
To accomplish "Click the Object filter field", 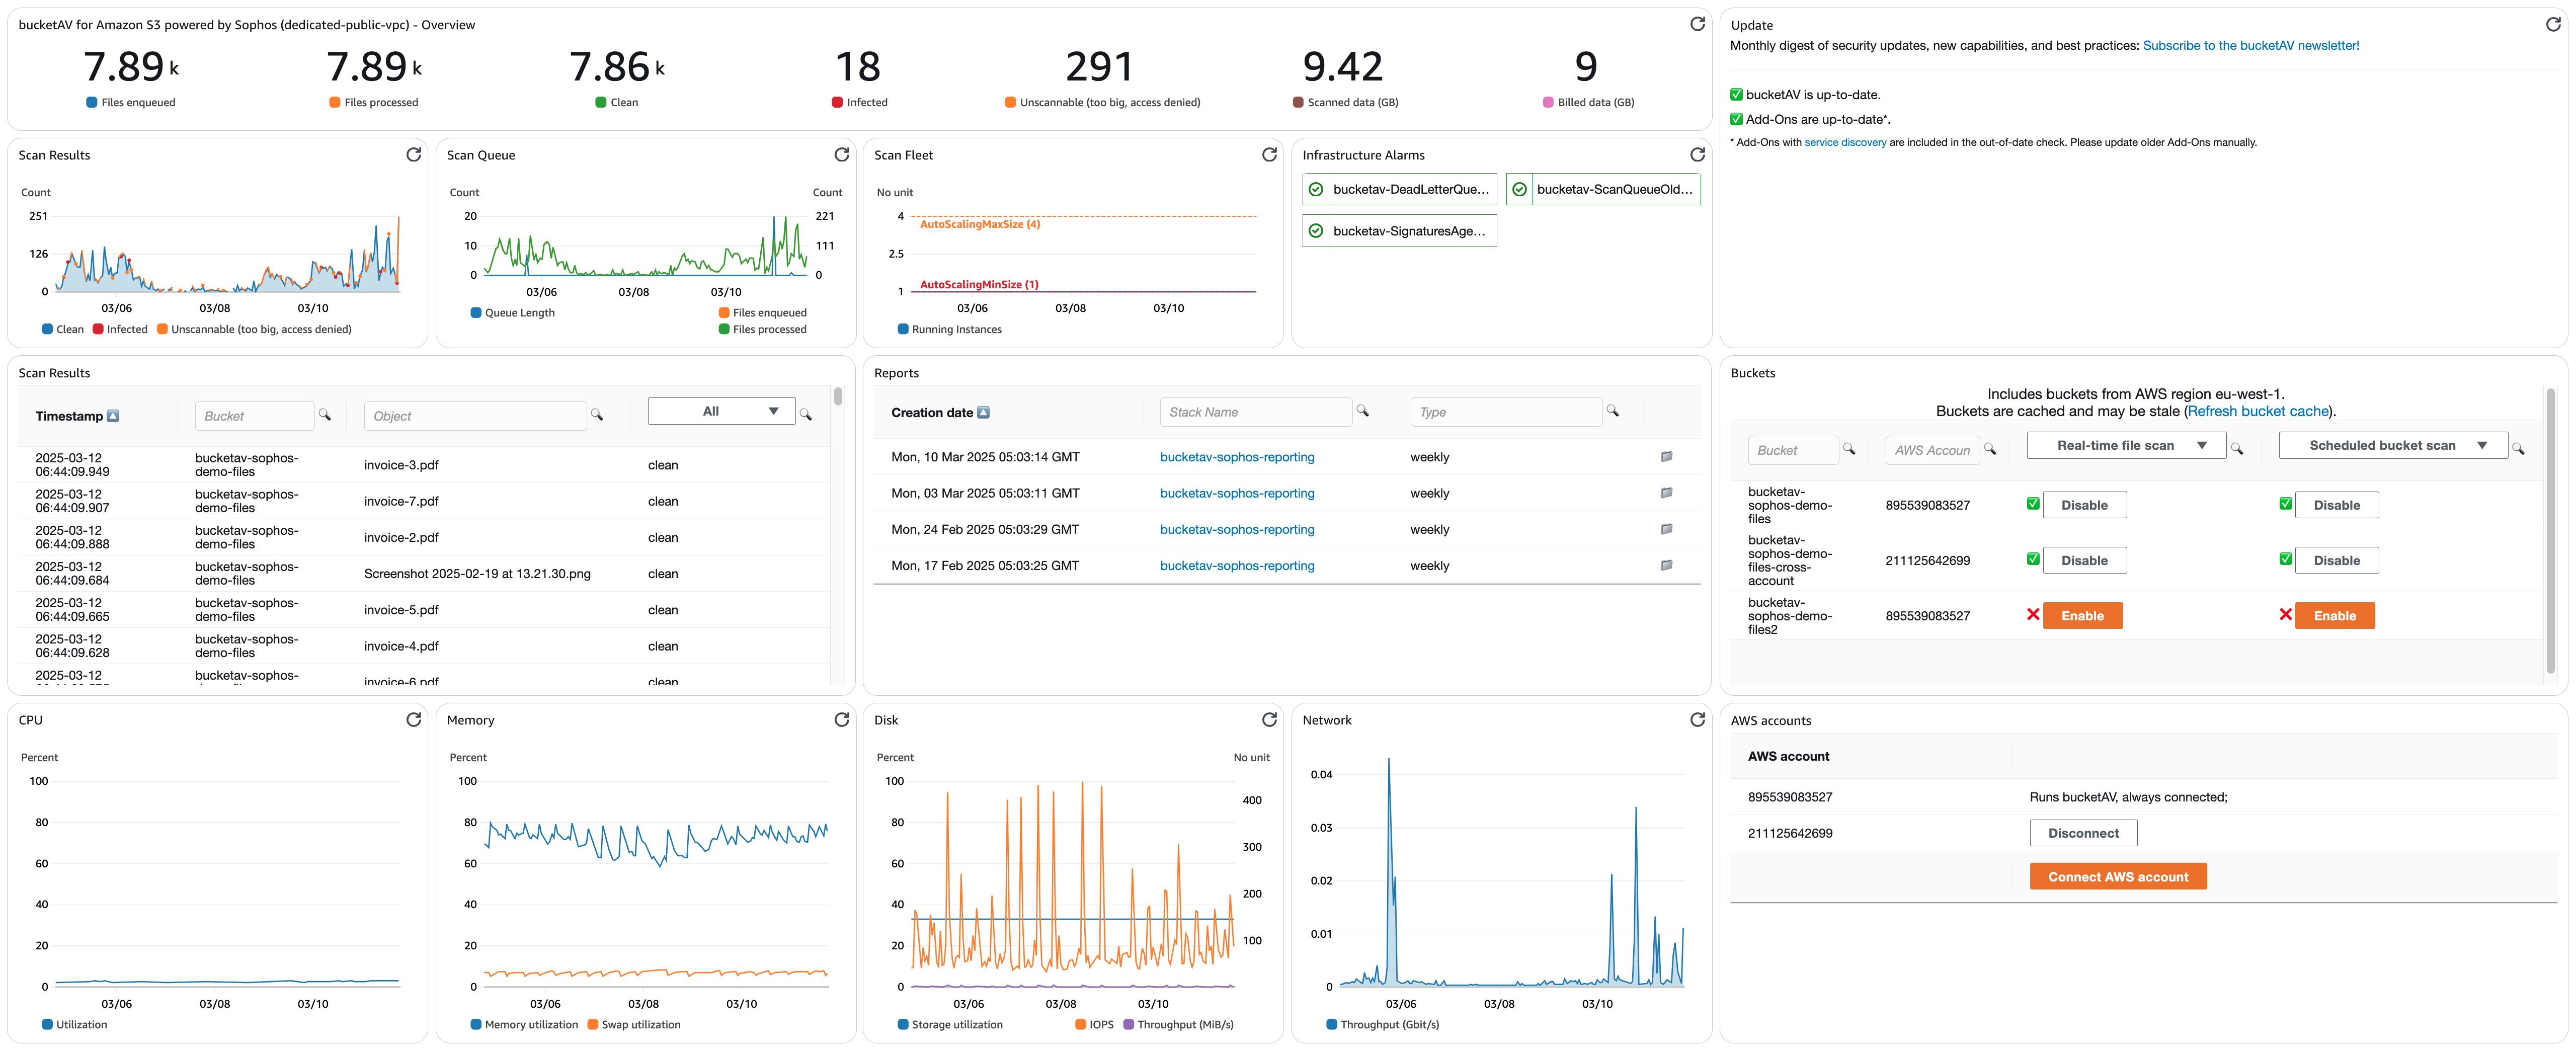I will [475, 416].
